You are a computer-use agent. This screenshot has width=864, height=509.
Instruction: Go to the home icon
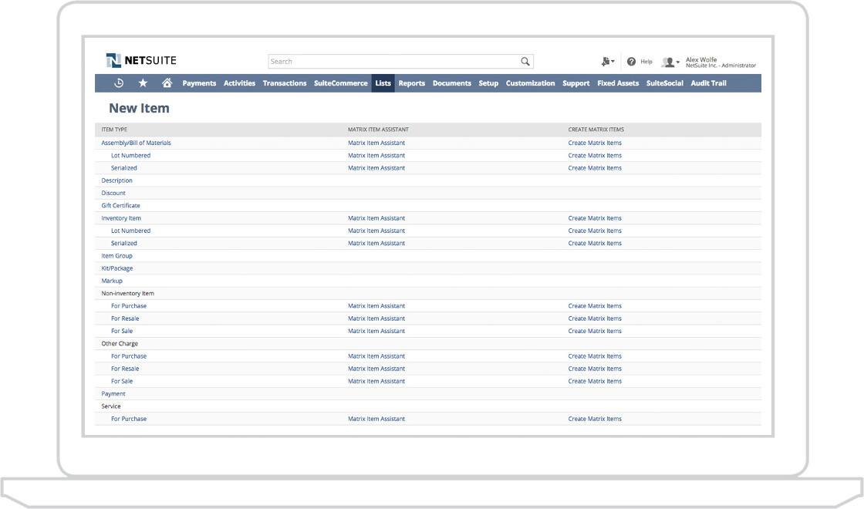pyautogui.click(x=167, y=83)
